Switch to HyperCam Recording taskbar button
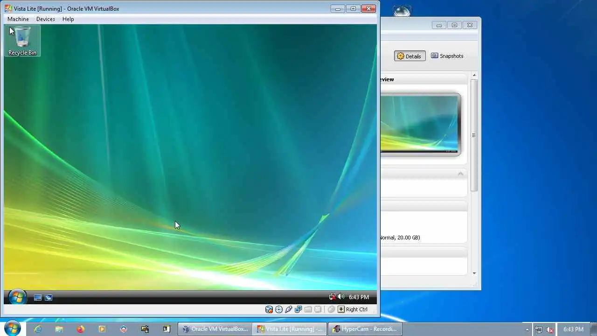This screenshot has height=336, width=597. point(365,329)
